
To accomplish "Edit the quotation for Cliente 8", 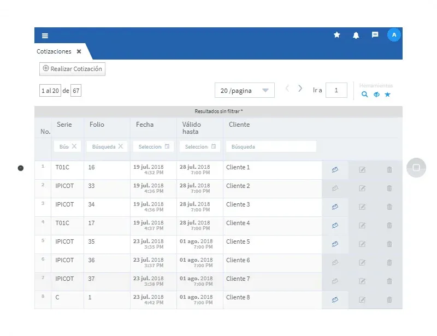I will coord(362,299).
